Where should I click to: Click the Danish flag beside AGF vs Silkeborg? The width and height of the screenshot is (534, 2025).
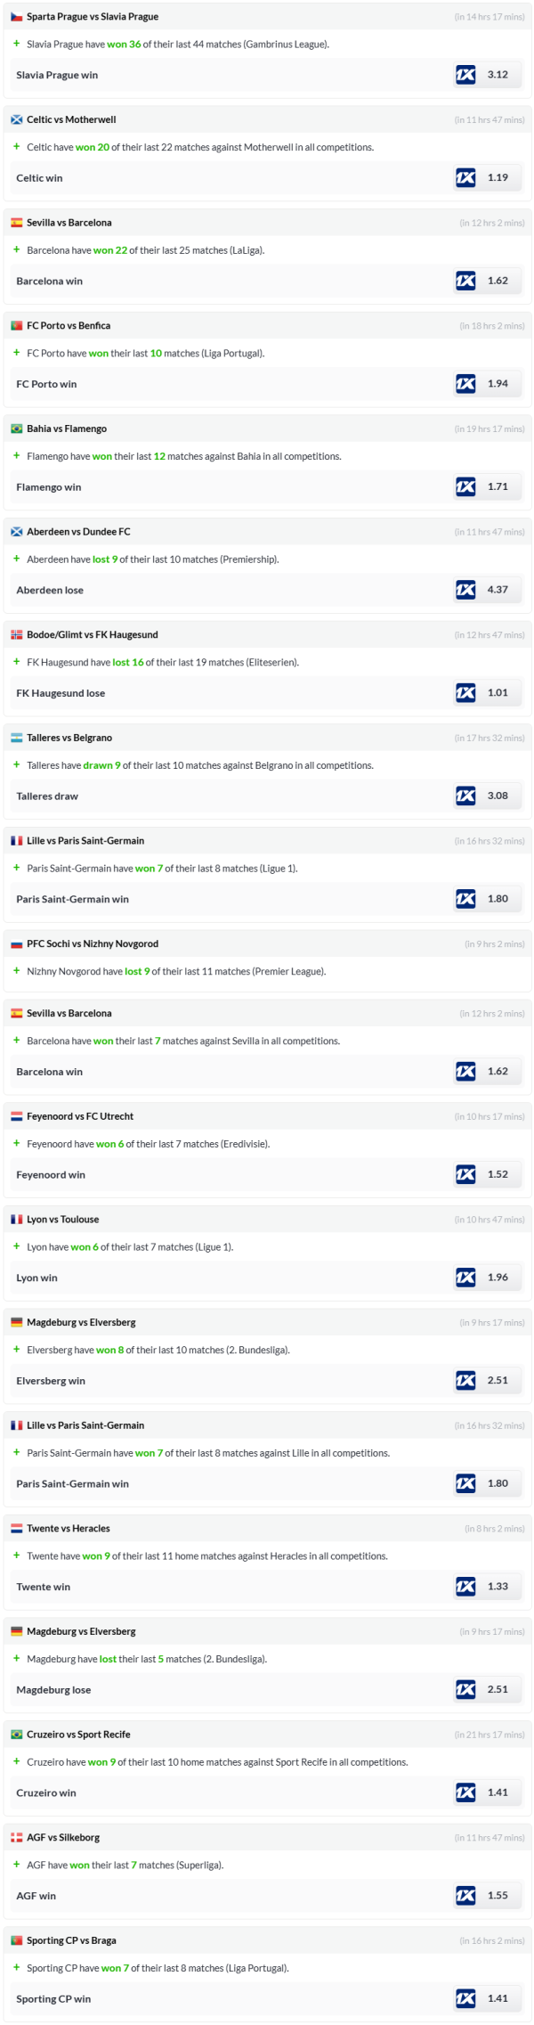[x=16, y=1837]
